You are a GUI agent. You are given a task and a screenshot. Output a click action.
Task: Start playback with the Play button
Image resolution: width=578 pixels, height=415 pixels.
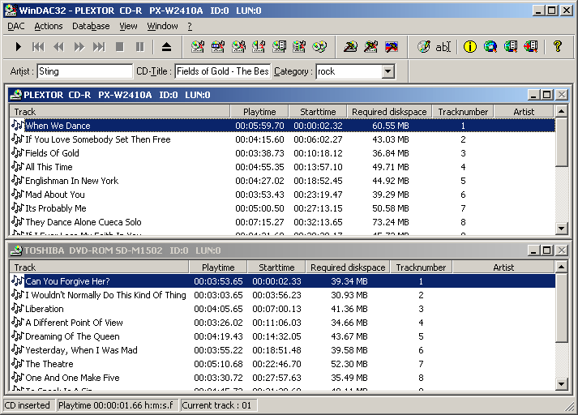coord(18,47)
